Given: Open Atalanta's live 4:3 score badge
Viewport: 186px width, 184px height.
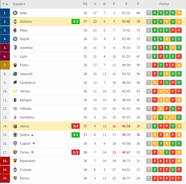Looking at the screenshot, I should click(75, 22).
